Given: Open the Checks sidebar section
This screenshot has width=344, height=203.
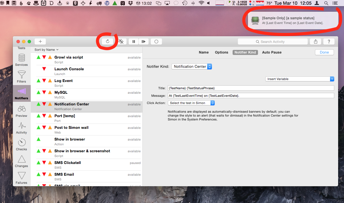Looking at the screenshot, I should (21, 145).
